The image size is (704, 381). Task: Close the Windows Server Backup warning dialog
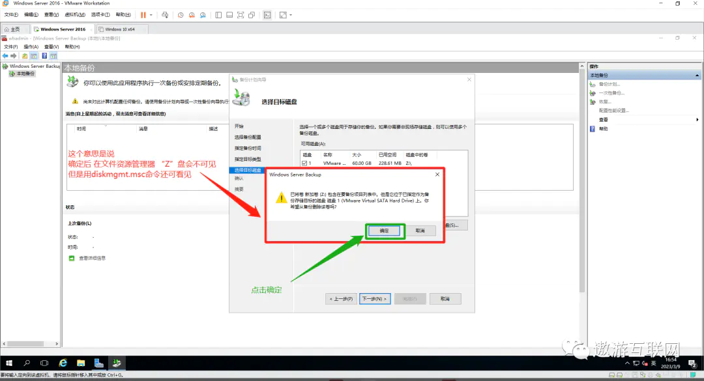pos(437,175)
